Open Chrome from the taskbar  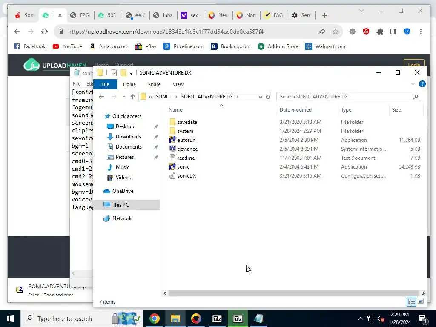coord(154,318)
